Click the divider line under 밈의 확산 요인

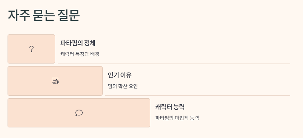click(x=198, y=96)
